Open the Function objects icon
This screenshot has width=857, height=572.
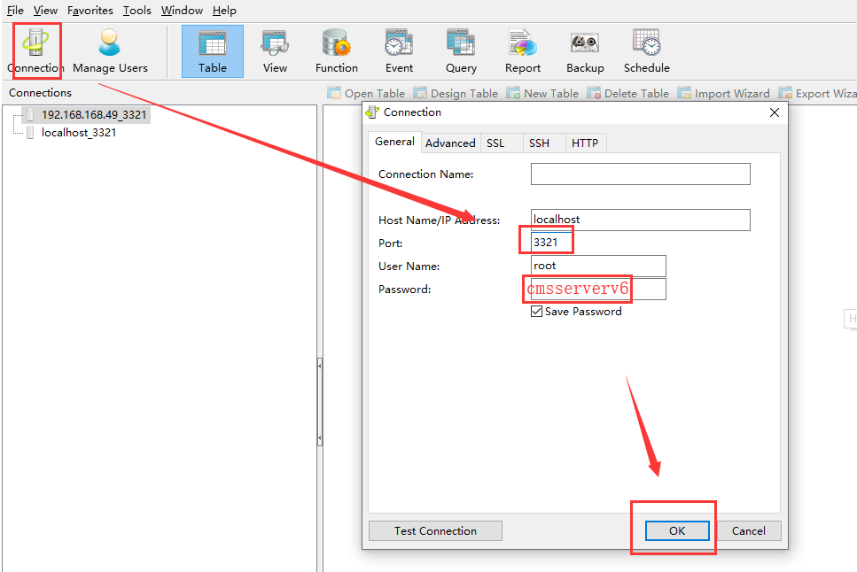click(x=336, y=51)
